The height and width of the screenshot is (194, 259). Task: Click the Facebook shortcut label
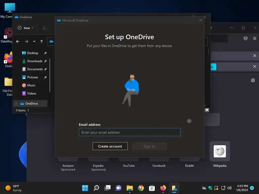(159, 166)
